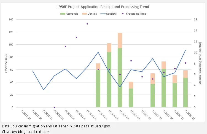Click the 'FY2022 Q3' axis label
The height and width of the screenshot is (134, 207).
coord(26,115)
